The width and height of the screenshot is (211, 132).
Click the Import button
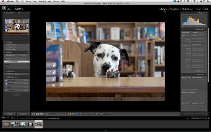pos(10,114)
